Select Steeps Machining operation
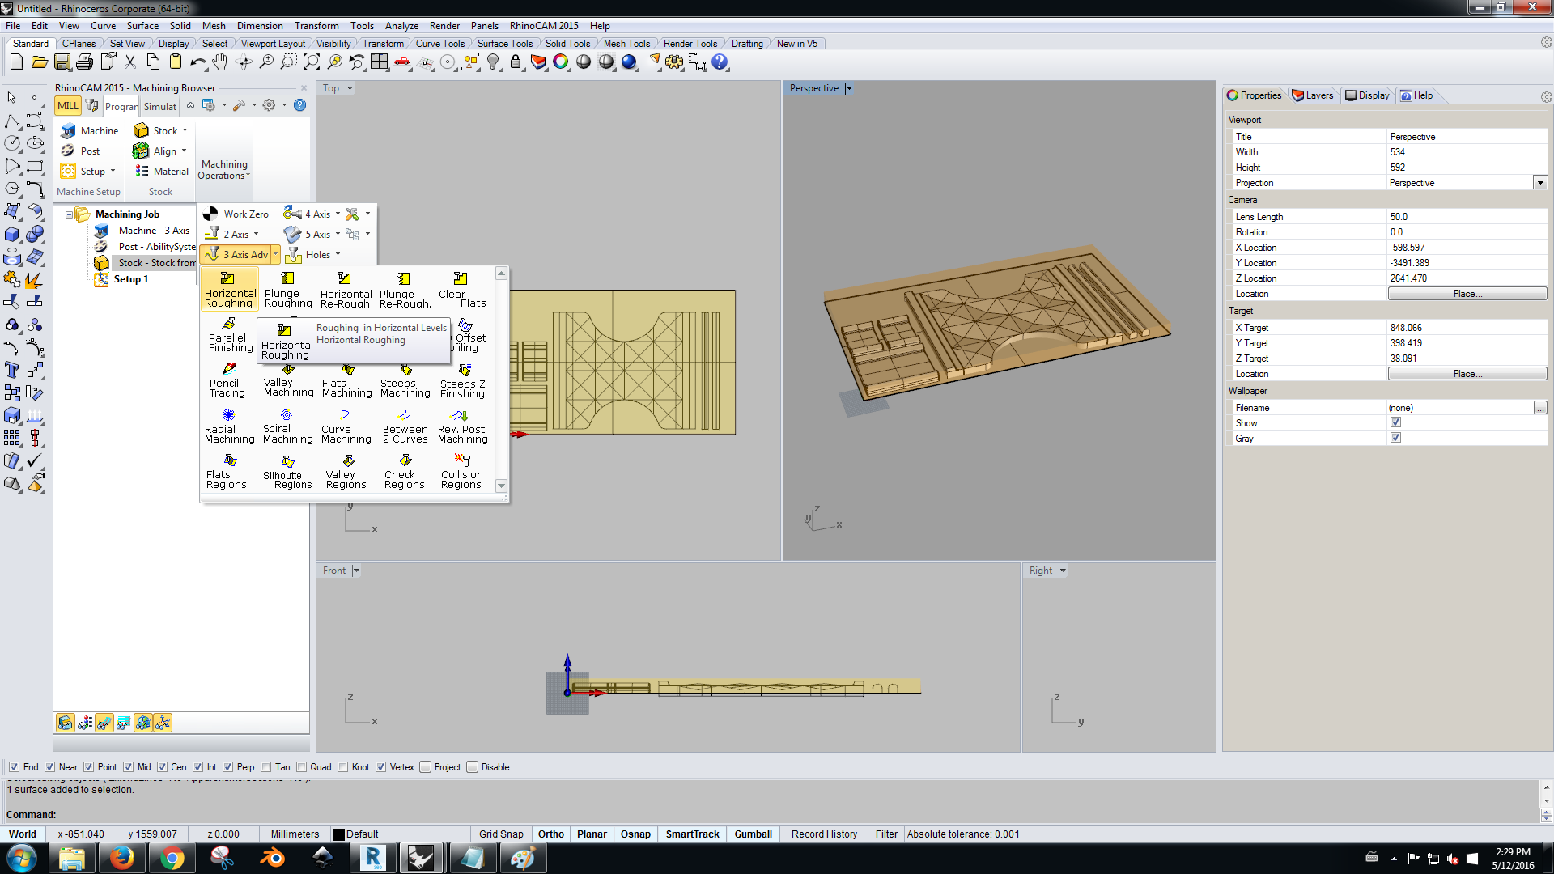 pyautogui.click(x=405, y=380)
